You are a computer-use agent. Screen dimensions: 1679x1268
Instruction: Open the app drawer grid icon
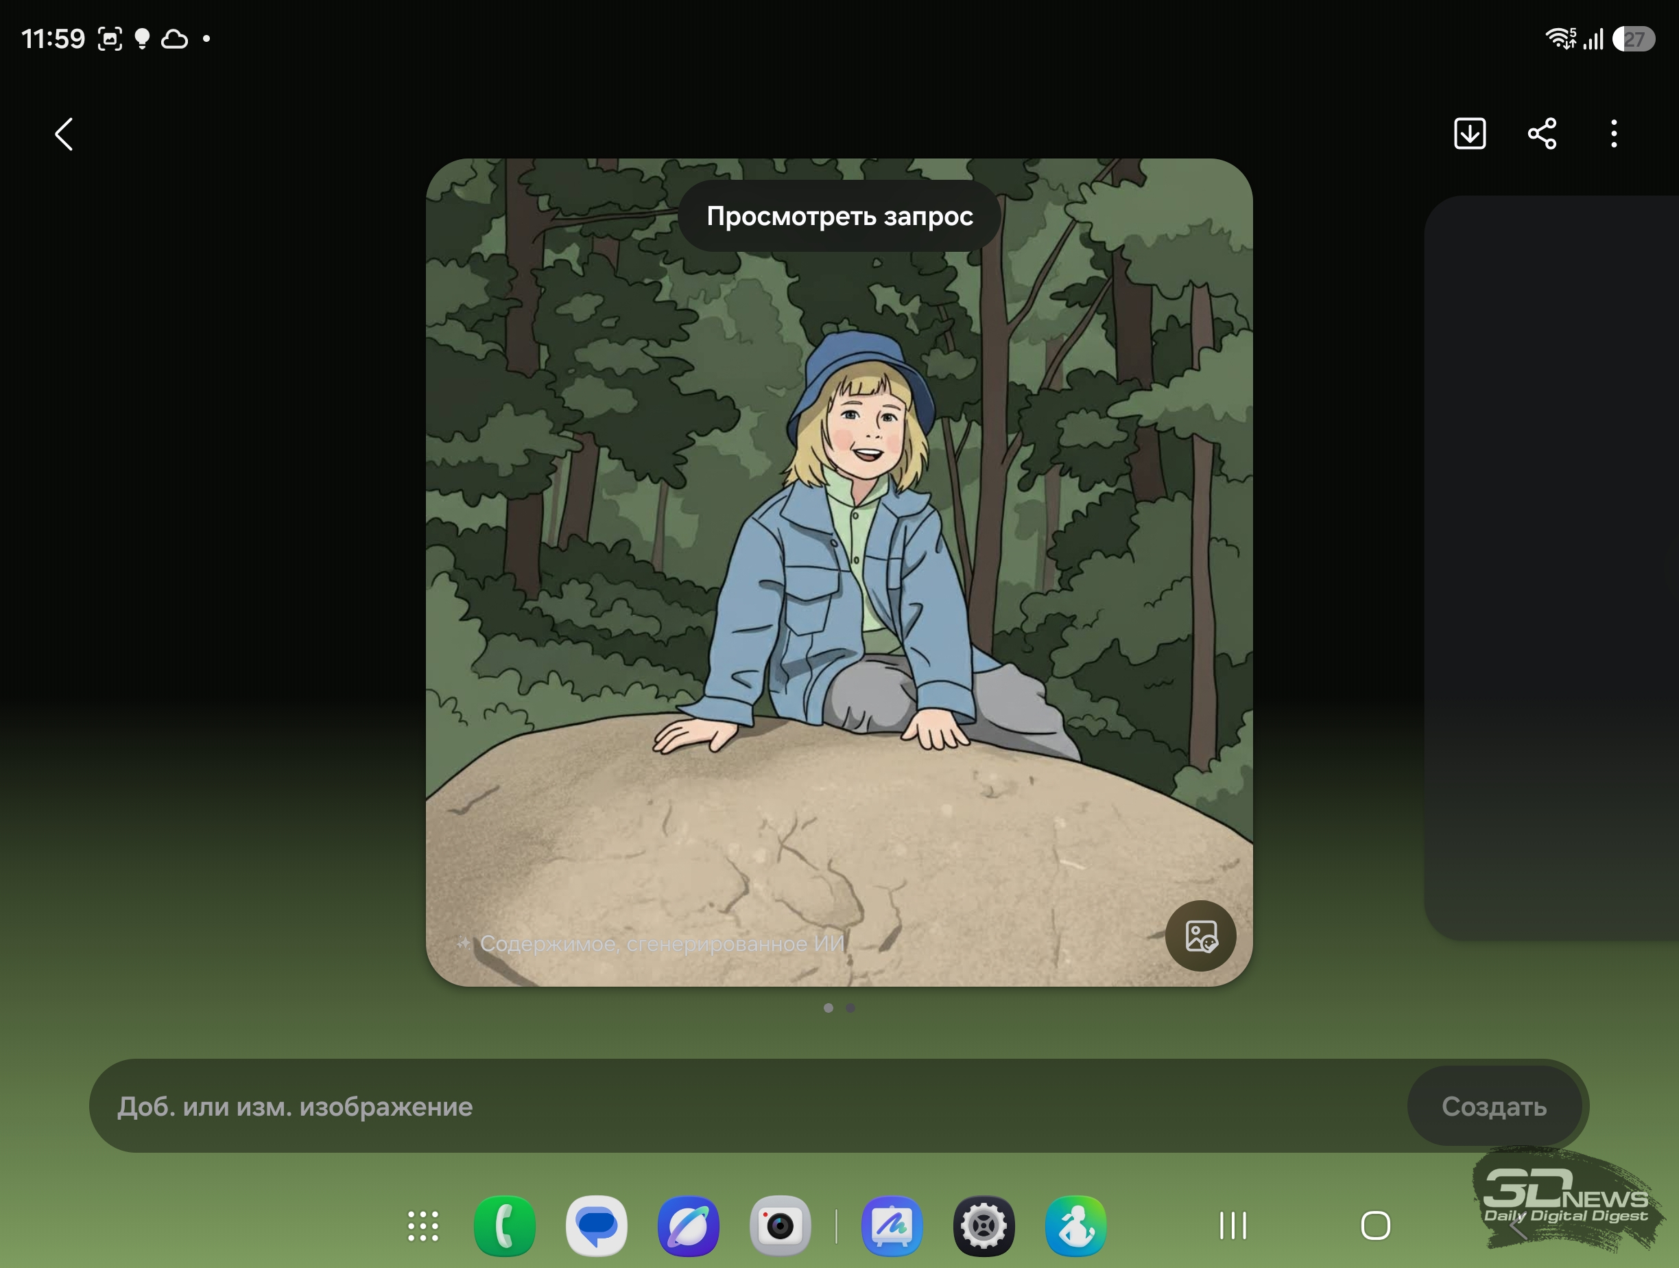pos(422,1226)
